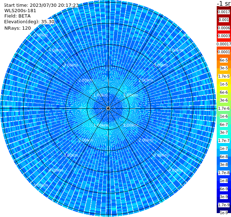The width and height of the screenshot is (231, 217).
Task: Click the '0.0017' colorbar label
Action: [224, 12]
